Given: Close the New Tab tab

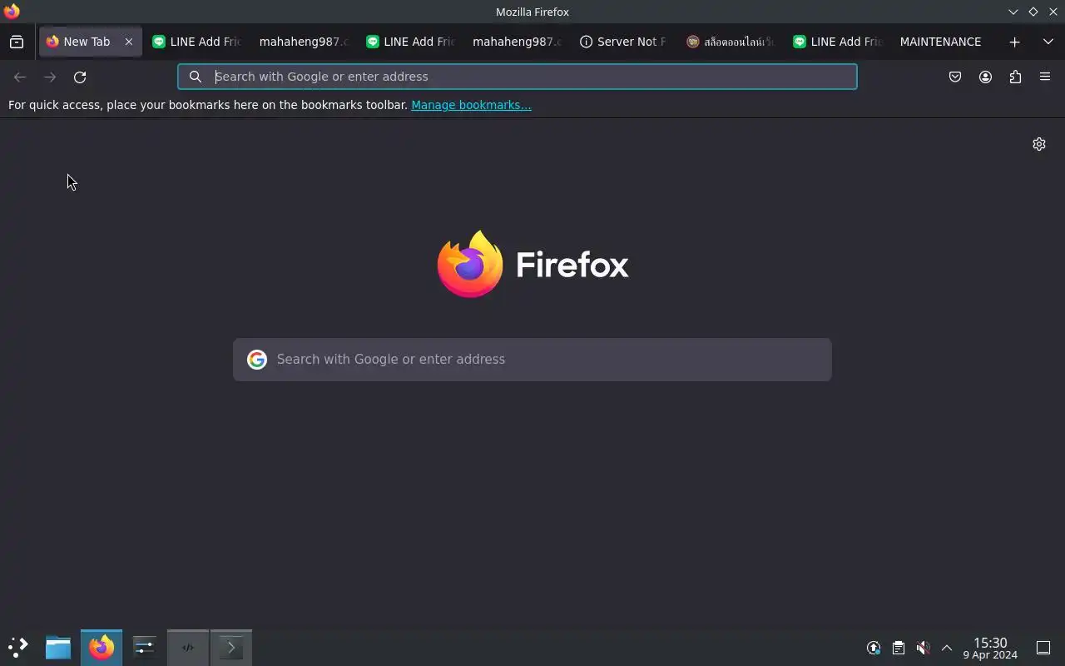Looking at the screenshot, I should click(x=129, y=42).
